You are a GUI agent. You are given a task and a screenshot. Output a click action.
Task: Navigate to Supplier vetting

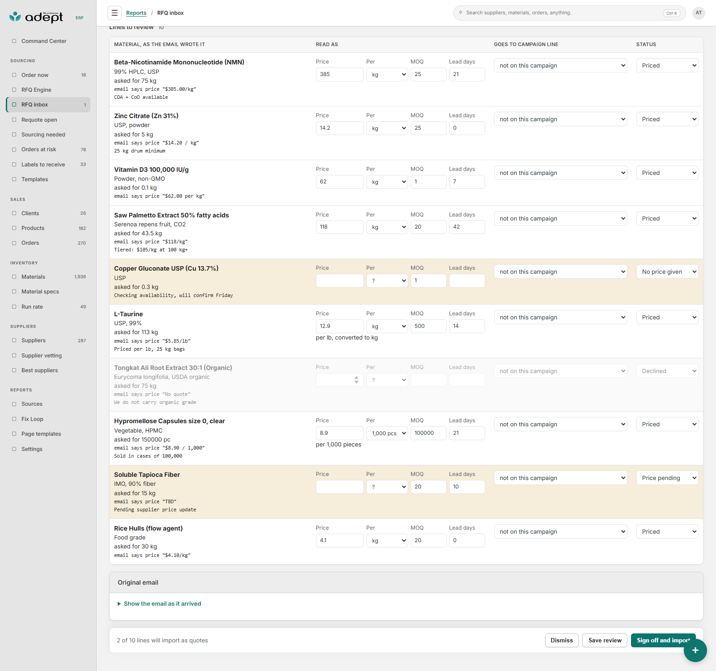tap(48, 356)
